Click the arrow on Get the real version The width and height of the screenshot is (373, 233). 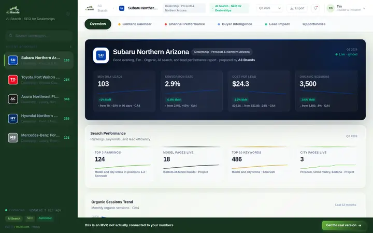(x=360, y=225)
